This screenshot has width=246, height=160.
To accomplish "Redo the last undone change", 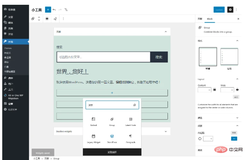I will [x=60, y=10].
